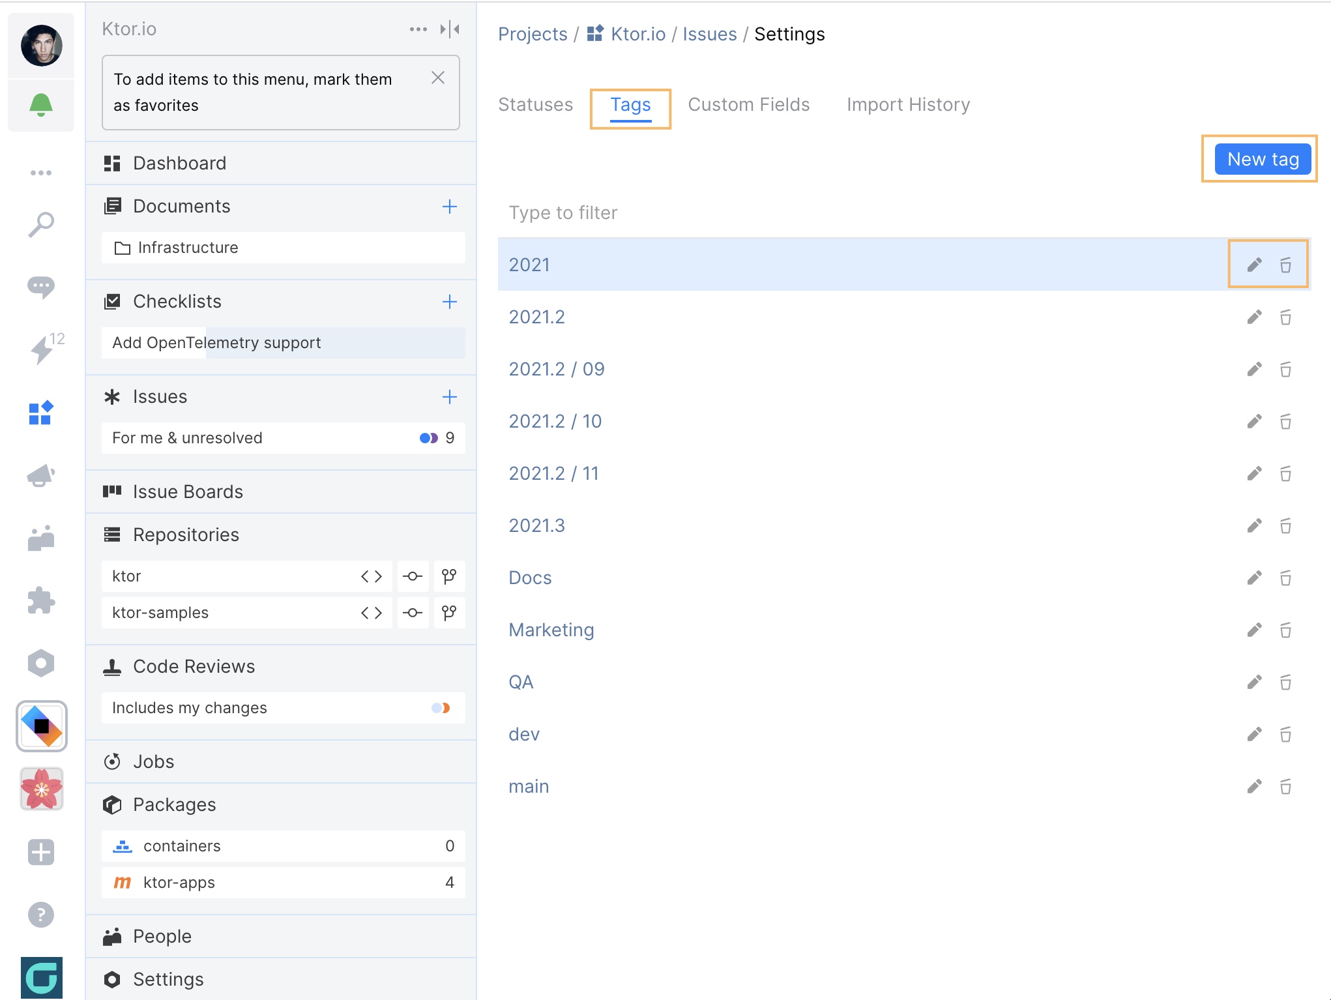
Task: Expand the Checklists section with plus
Action: [x=450, y=301]
